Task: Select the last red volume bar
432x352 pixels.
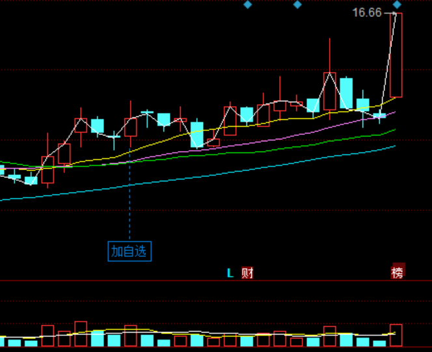Action: 396,335
